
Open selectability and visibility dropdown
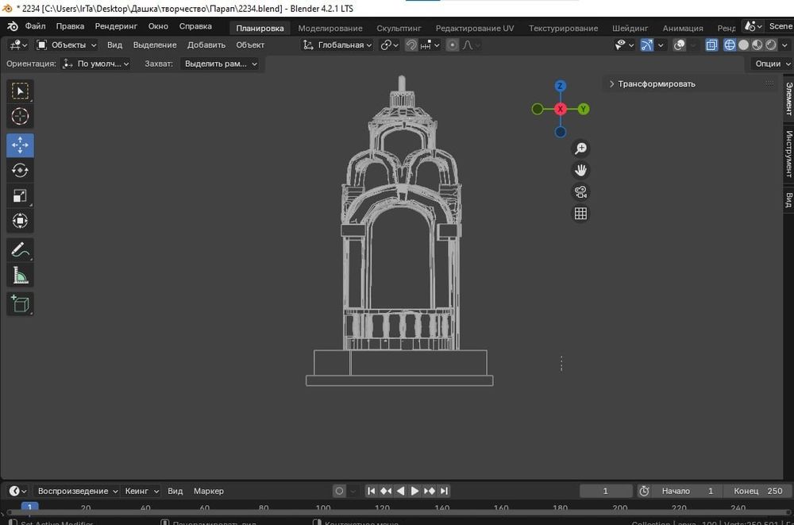coord(624,45)
